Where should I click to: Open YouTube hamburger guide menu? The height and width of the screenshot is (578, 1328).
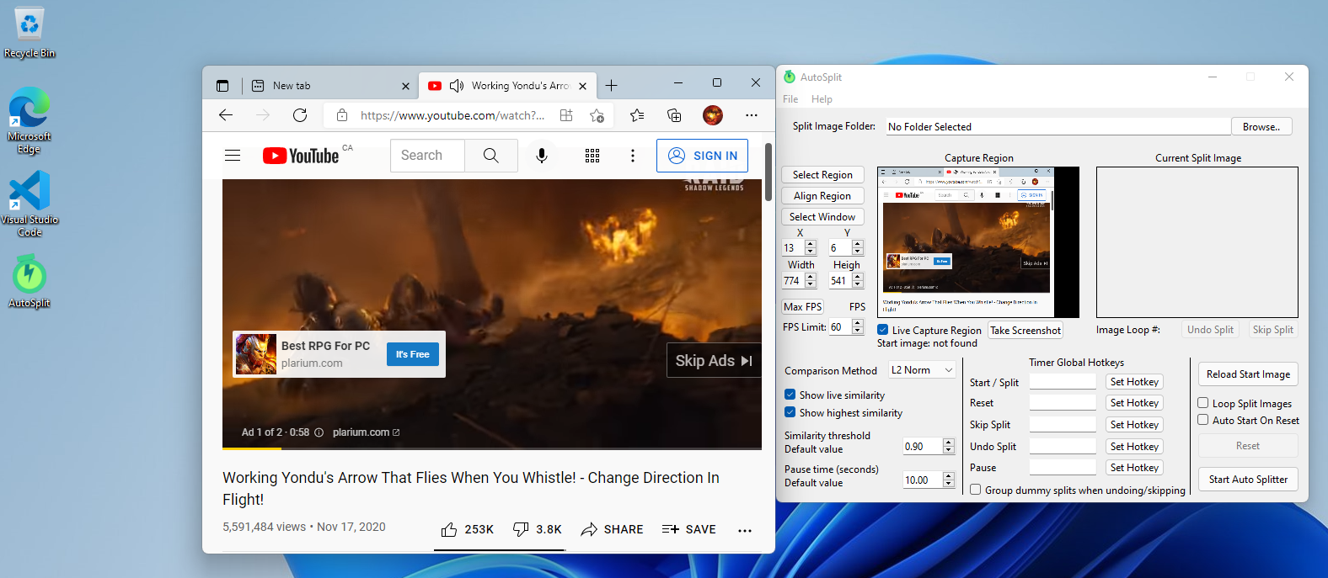[x=233, y=156]
